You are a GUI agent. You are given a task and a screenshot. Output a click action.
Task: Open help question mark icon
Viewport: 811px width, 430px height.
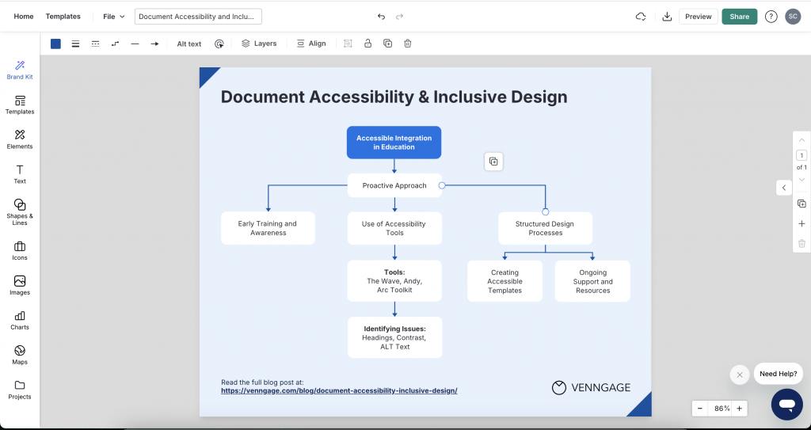pos(771,17)
